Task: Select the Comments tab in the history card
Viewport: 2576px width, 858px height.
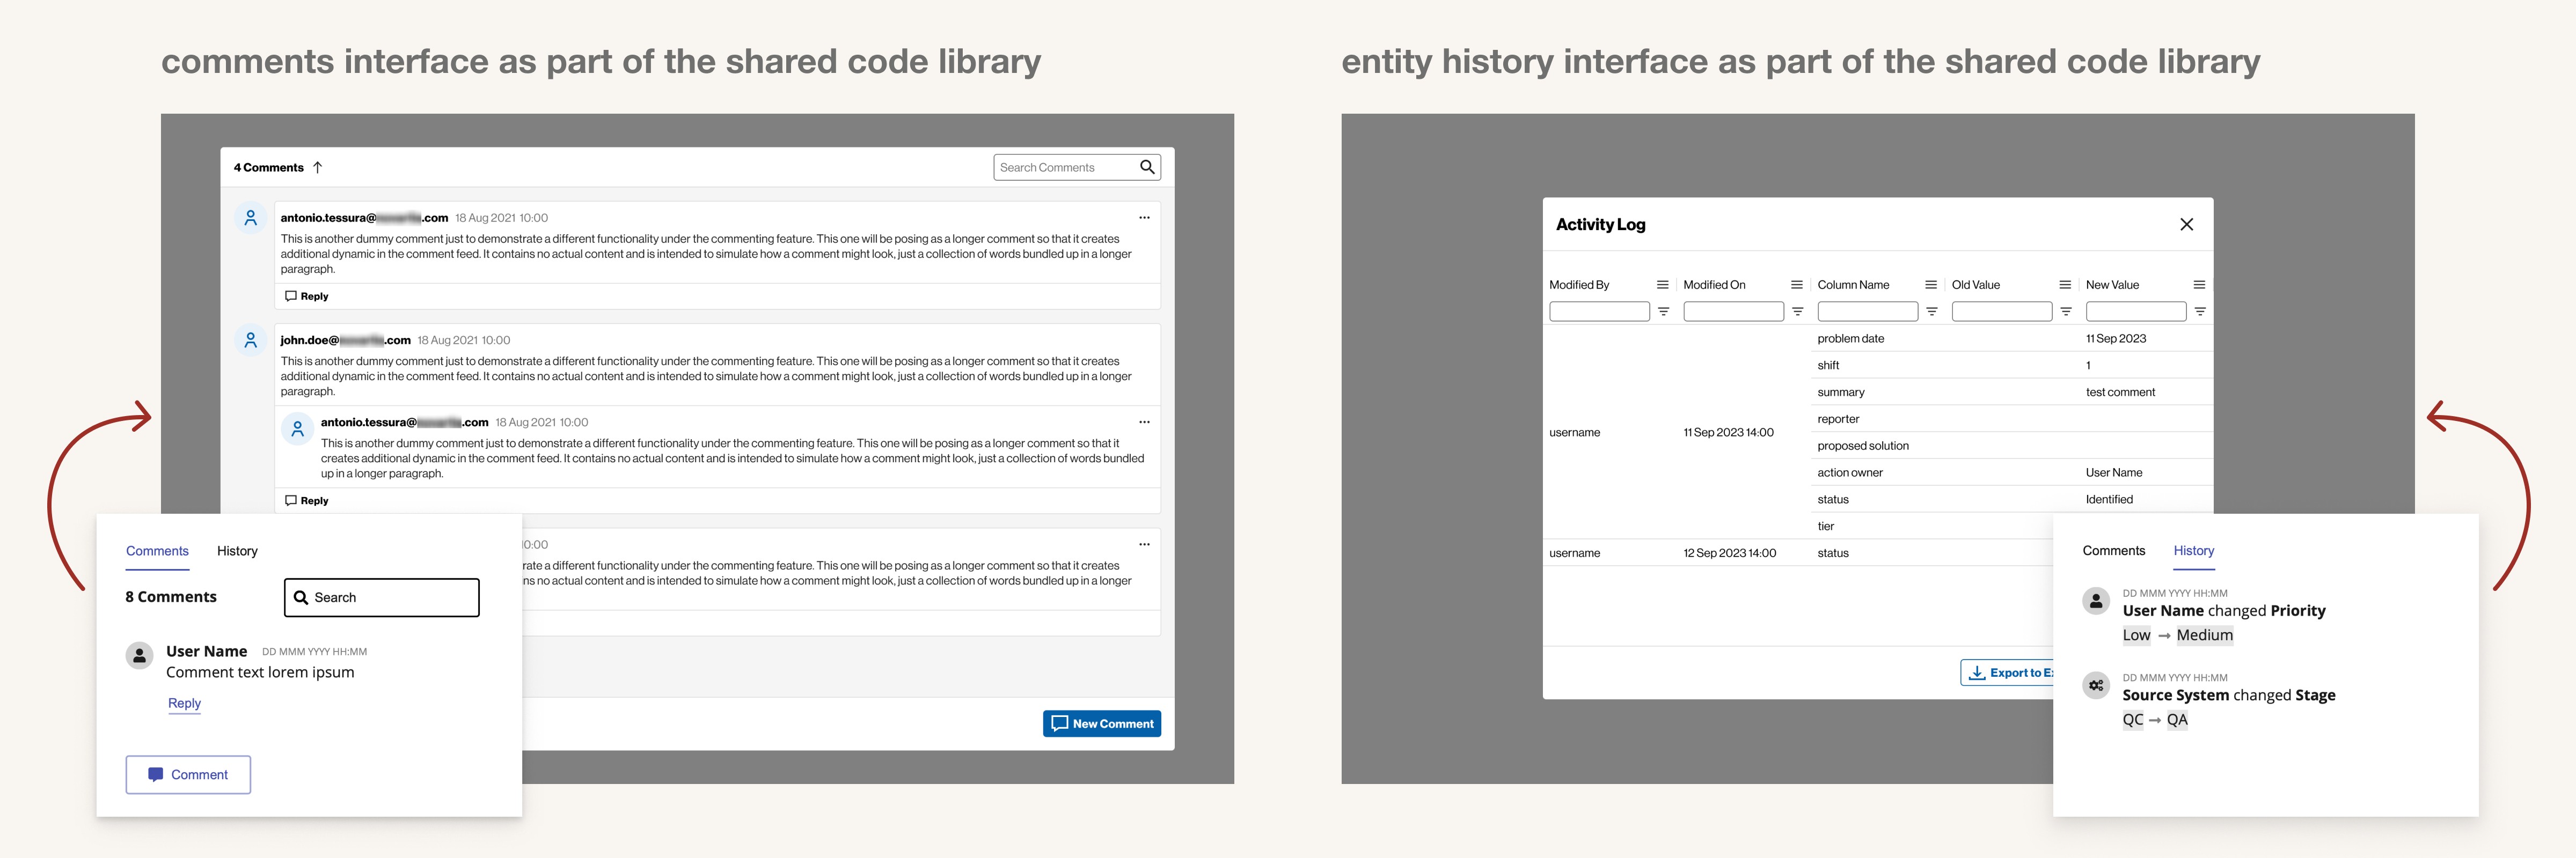Action: click(2113, 551)
